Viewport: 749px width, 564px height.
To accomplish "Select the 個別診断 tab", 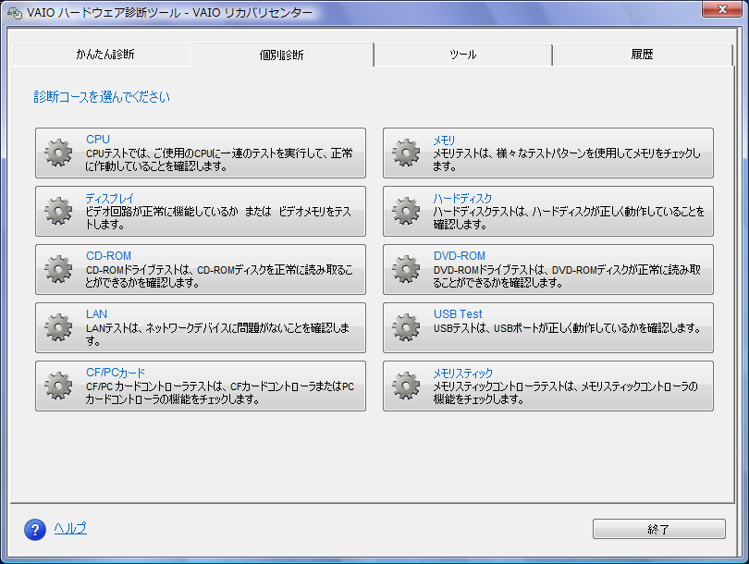I will coord(282,55).
